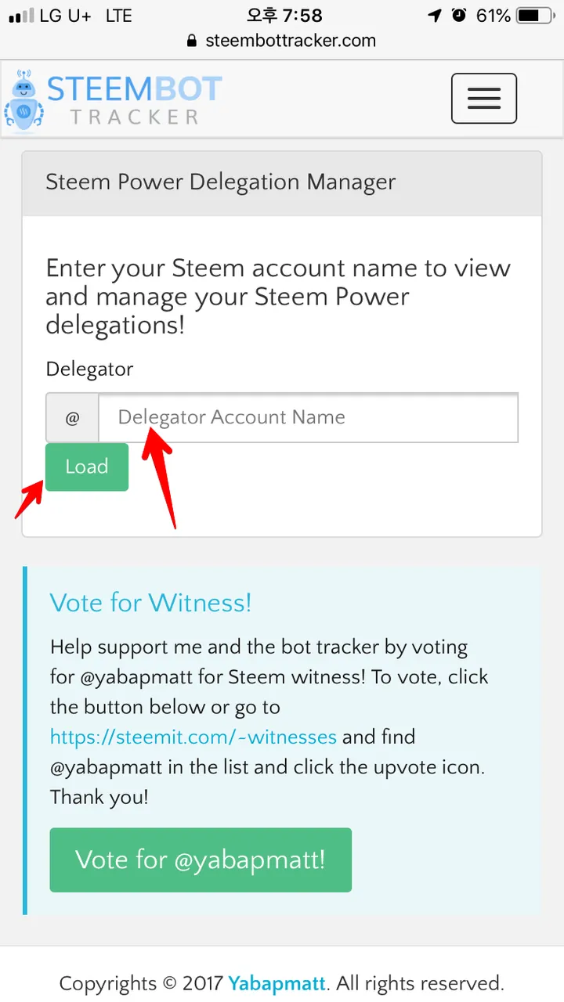Tap the padlock icon in address bar
The height and width of the screenshot is (1002, 564).
coord(192,41)
